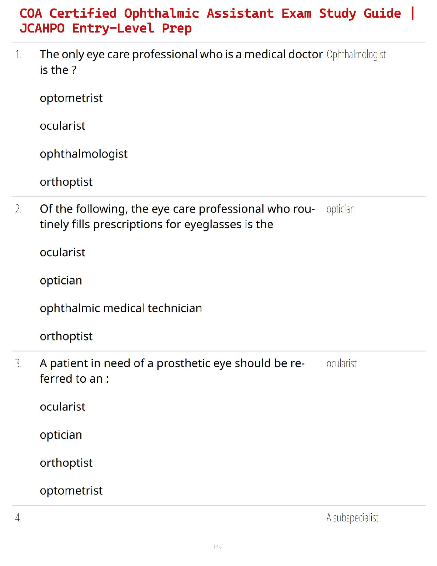Pick "ophthalmologist" option under question 1

(84, 154)
